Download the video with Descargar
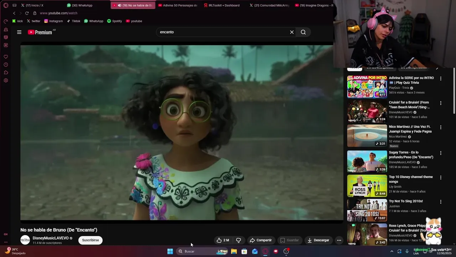456x257 pixels. [x=318, y=240]
